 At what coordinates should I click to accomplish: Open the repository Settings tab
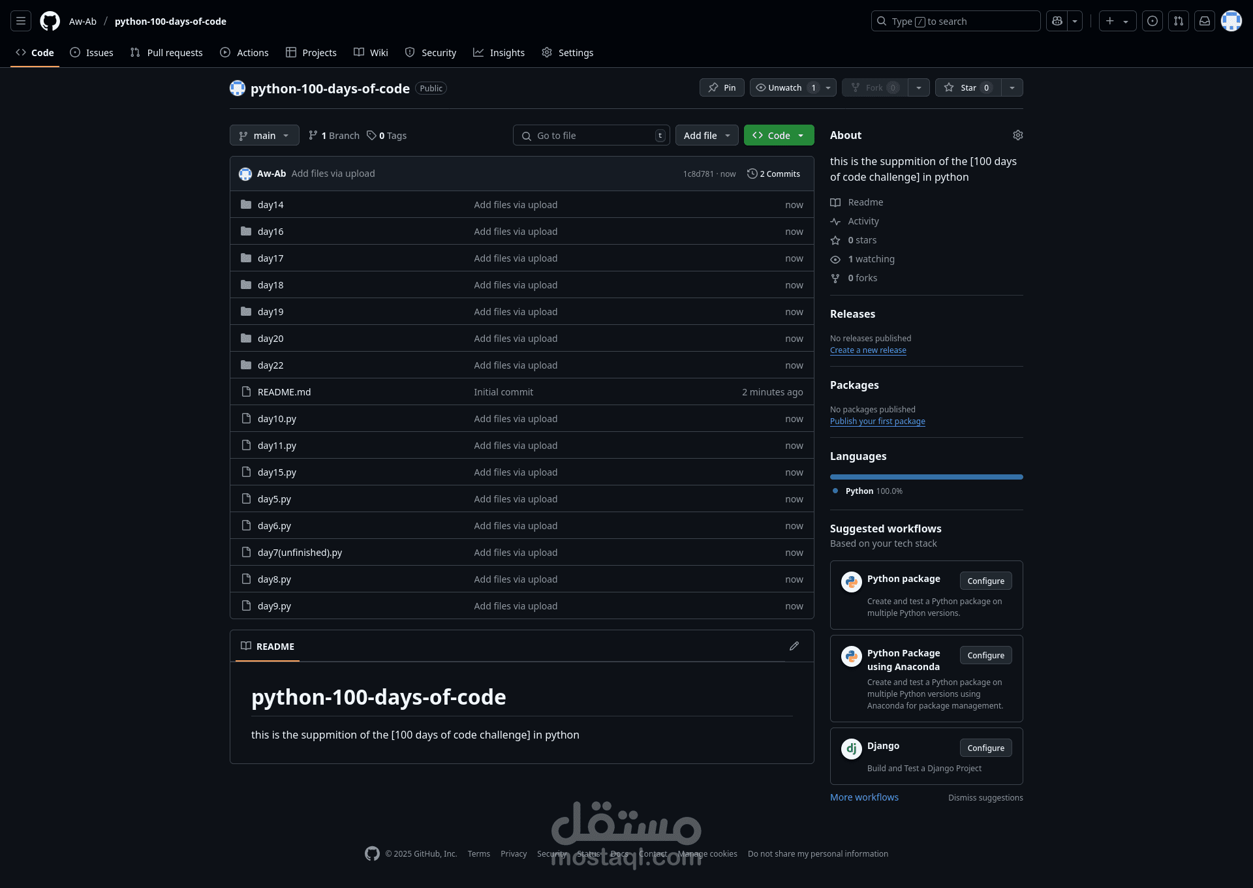pos(568,52)
